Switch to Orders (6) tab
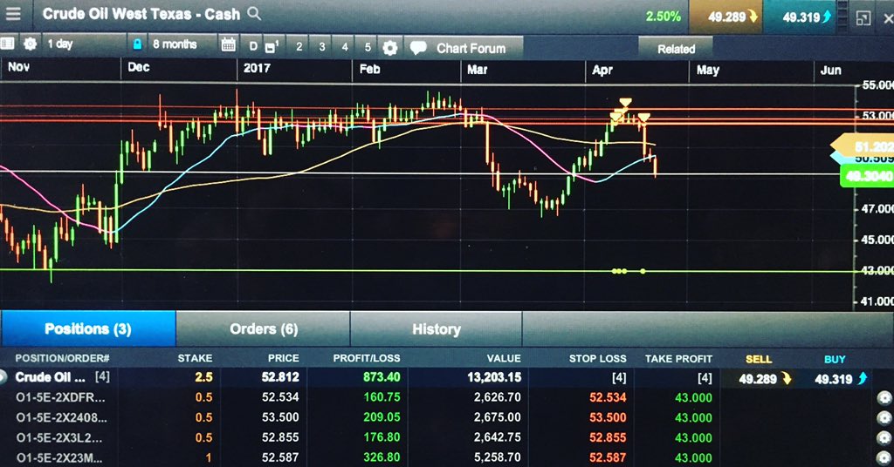The image size is (894, 467). pyautogui.click(x=264, y=328)
